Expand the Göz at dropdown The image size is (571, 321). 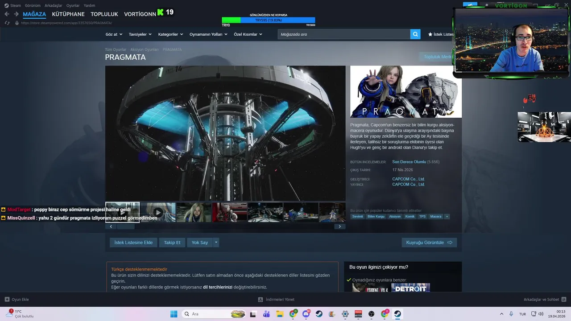(113, 34)
